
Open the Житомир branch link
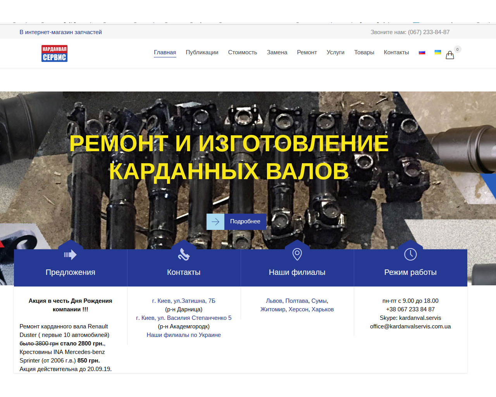(x=273, y=309)
